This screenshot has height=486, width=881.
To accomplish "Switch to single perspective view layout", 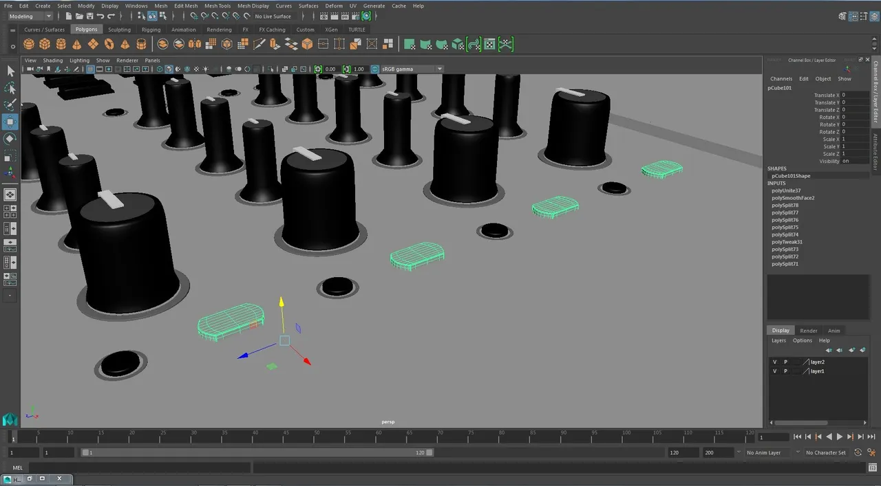I will tap(10, 195).
